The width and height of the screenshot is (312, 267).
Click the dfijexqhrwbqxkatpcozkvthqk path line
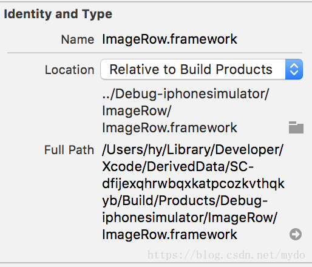(194, 184)
